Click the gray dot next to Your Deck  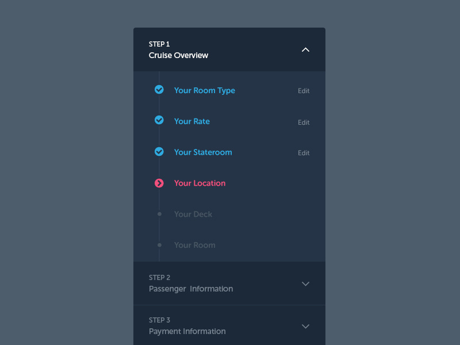point(159,214)
